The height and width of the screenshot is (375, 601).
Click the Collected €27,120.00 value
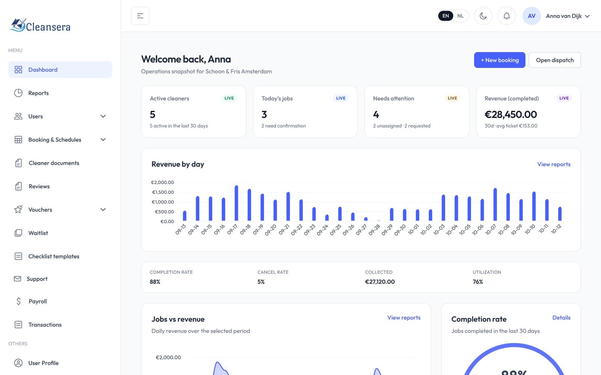tap(380, 282)
